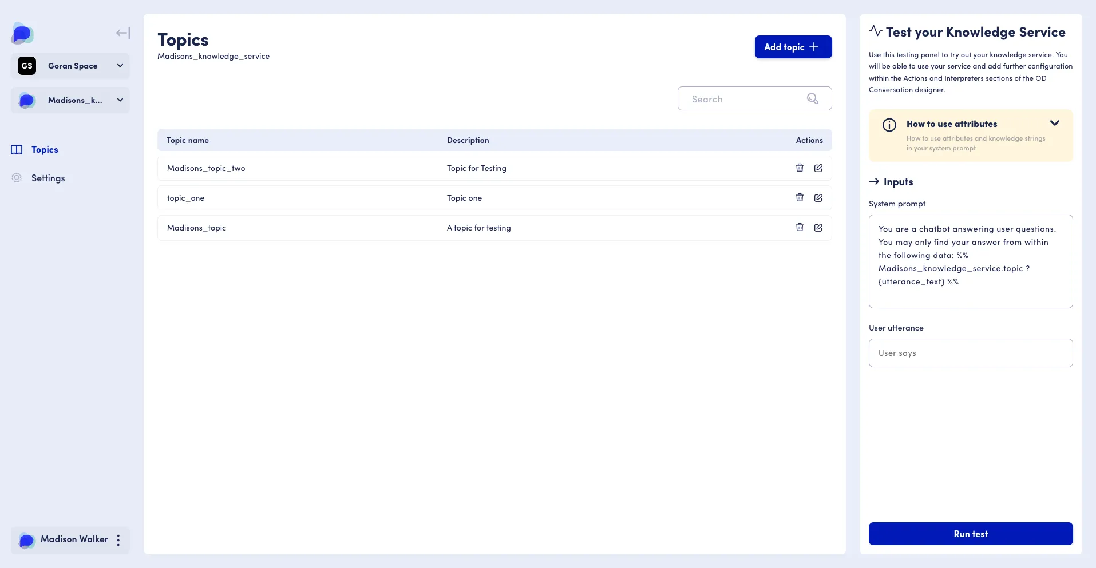Viewport: 1096px width, 568px height.
Task: Edit the Madisons_topic_two topic
Action: pyautogui.click(x=818, y=168)
